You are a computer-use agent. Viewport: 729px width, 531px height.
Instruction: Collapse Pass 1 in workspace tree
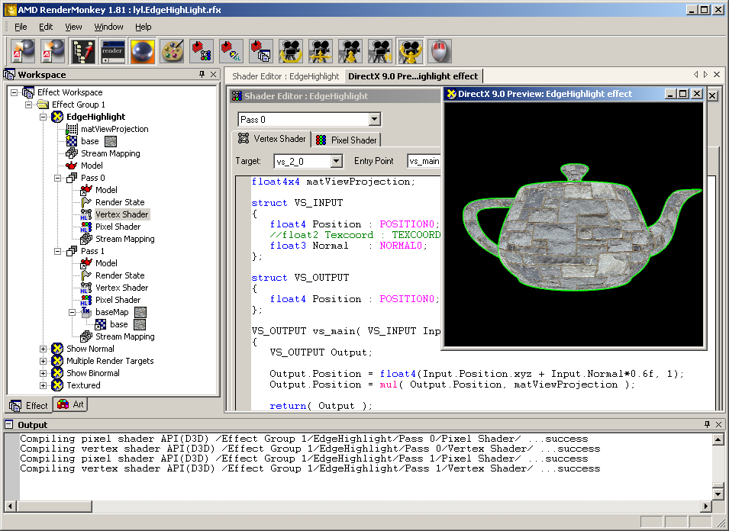pos(57,251)
